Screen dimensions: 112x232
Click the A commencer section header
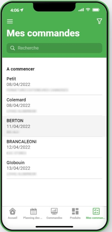(21, 69)
